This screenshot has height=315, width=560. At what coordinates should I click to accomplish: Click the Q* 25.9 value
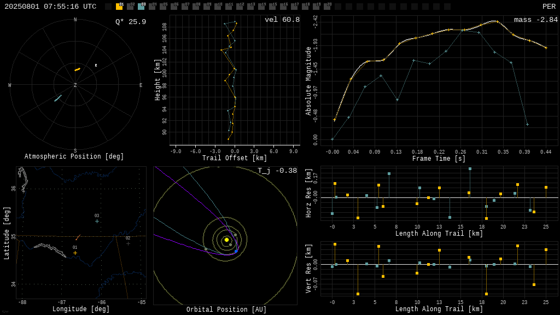131,22
